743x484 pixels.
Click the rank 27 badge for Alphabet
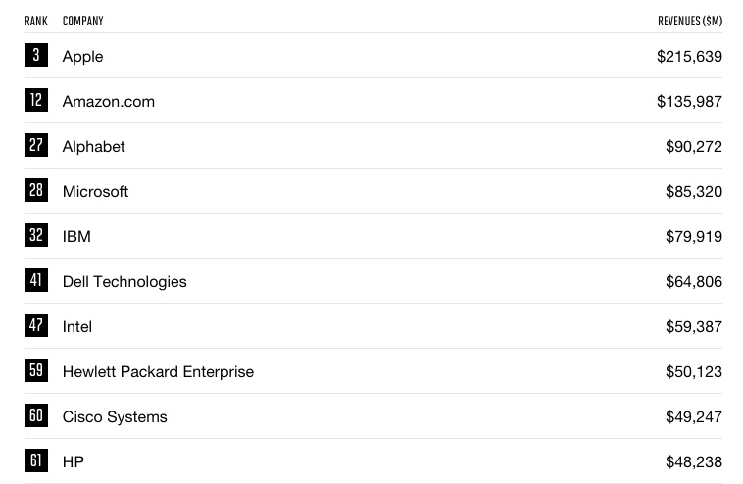(36, 146)
